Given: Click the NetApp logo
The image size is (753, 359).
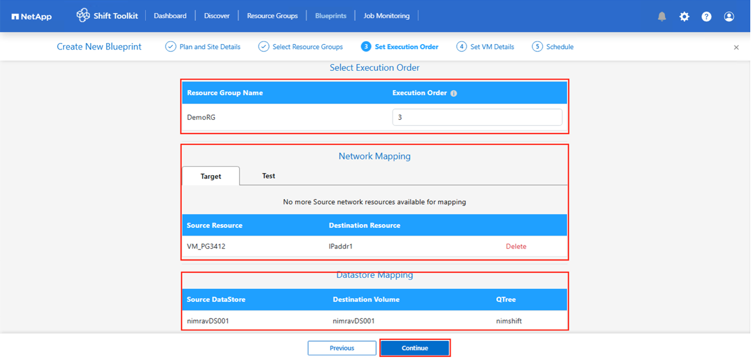Looking at the screenshot, I should coord(32,16).
